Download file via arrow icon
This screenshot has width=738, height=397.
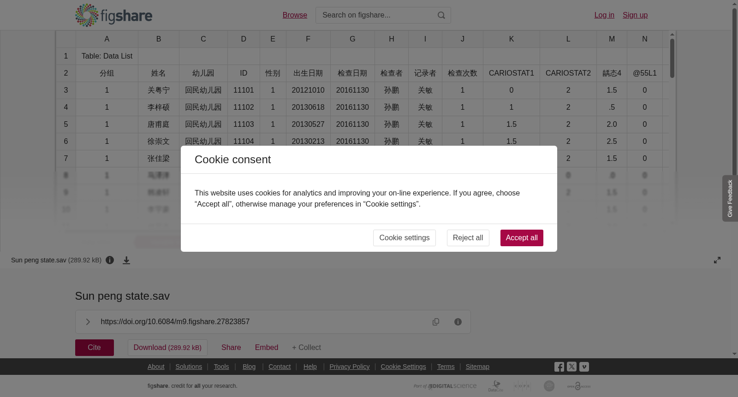pos(126,260)
